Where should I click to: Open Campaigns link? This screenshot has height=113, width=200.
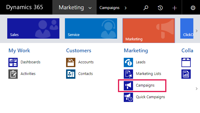coord(145,85)
